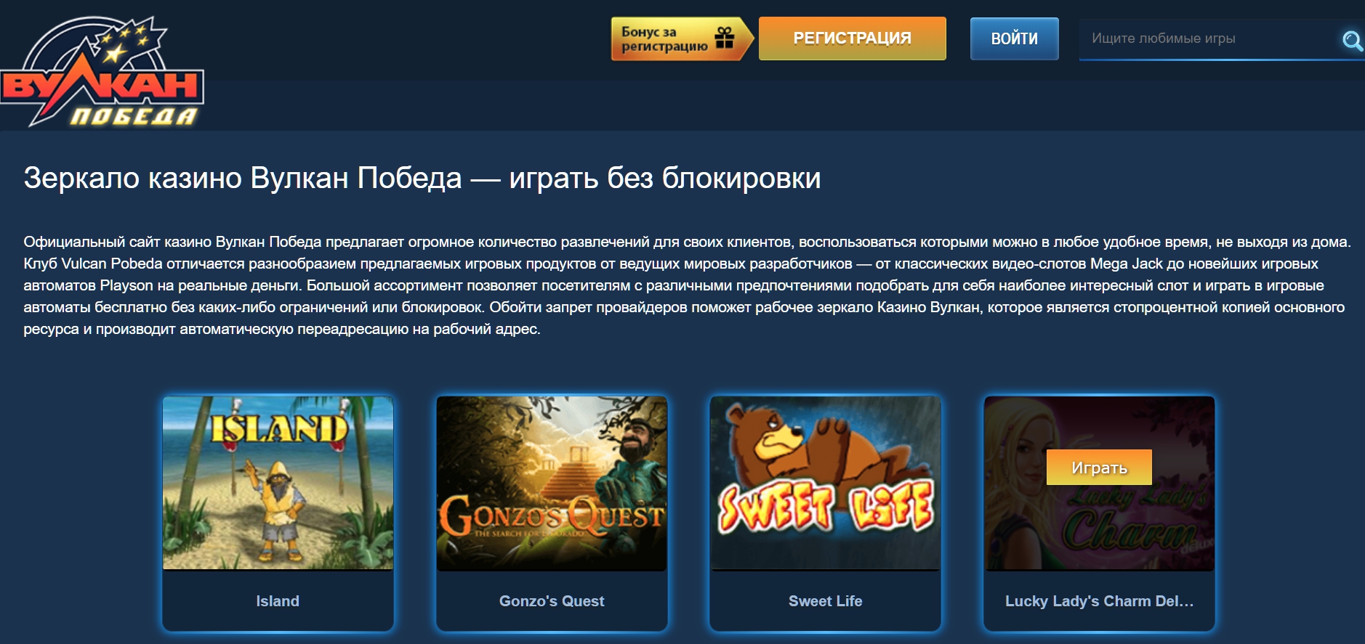
Task: Click the Lucky Lady's Charm Del… title
Action: (1099, 601)
